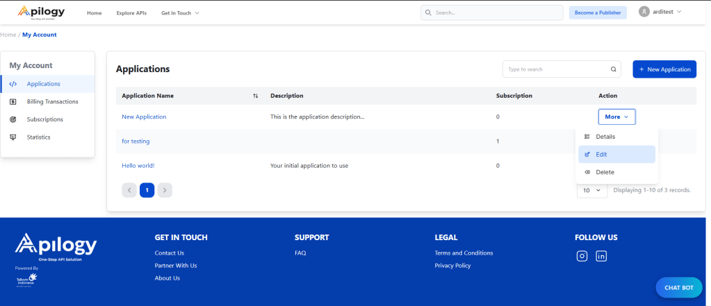Expand the Get In Touch nav dropdown
Image resolution: width=711 pixels, height=306 pixels.
tap(180, 13)
